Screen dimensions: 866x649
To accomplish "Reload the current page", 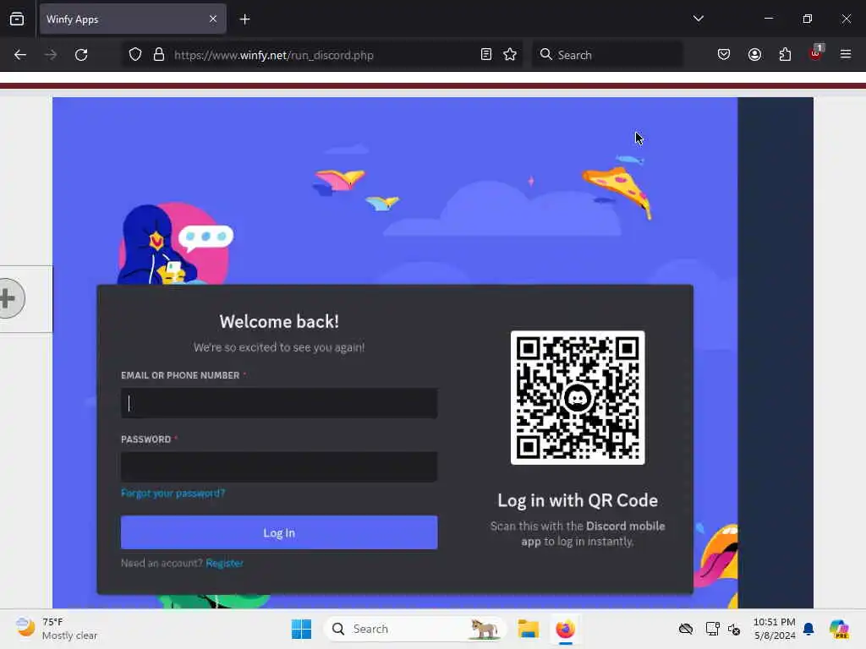I will click(81, 55).
